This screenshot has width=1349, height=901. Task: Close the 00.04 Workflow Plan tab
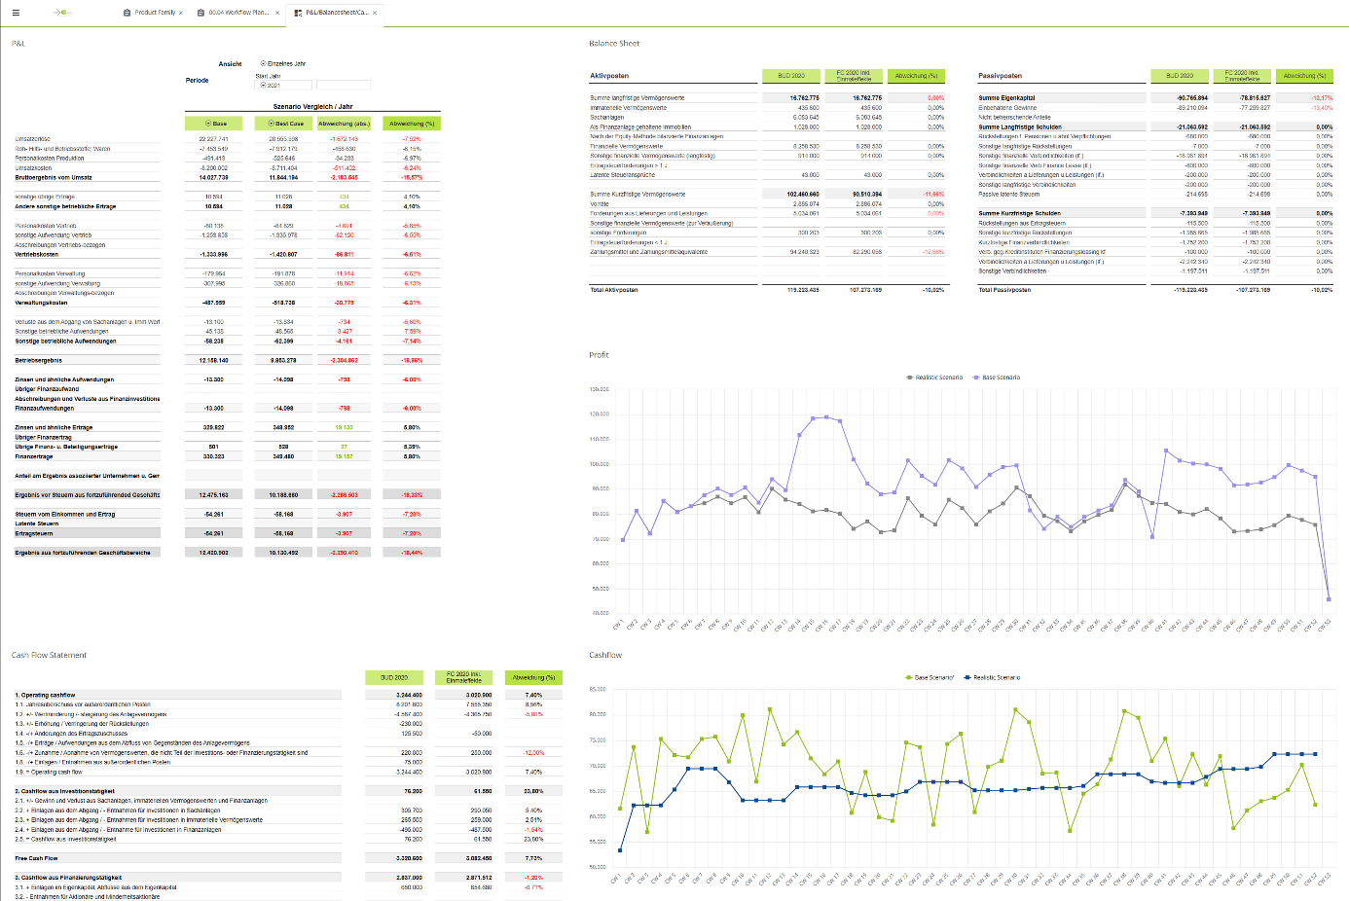pyautogui.click(x=276, y=13)
